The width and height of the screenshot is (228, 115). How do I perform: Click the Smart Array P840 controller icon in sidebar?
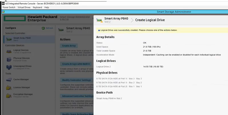[x=9, y=39]
